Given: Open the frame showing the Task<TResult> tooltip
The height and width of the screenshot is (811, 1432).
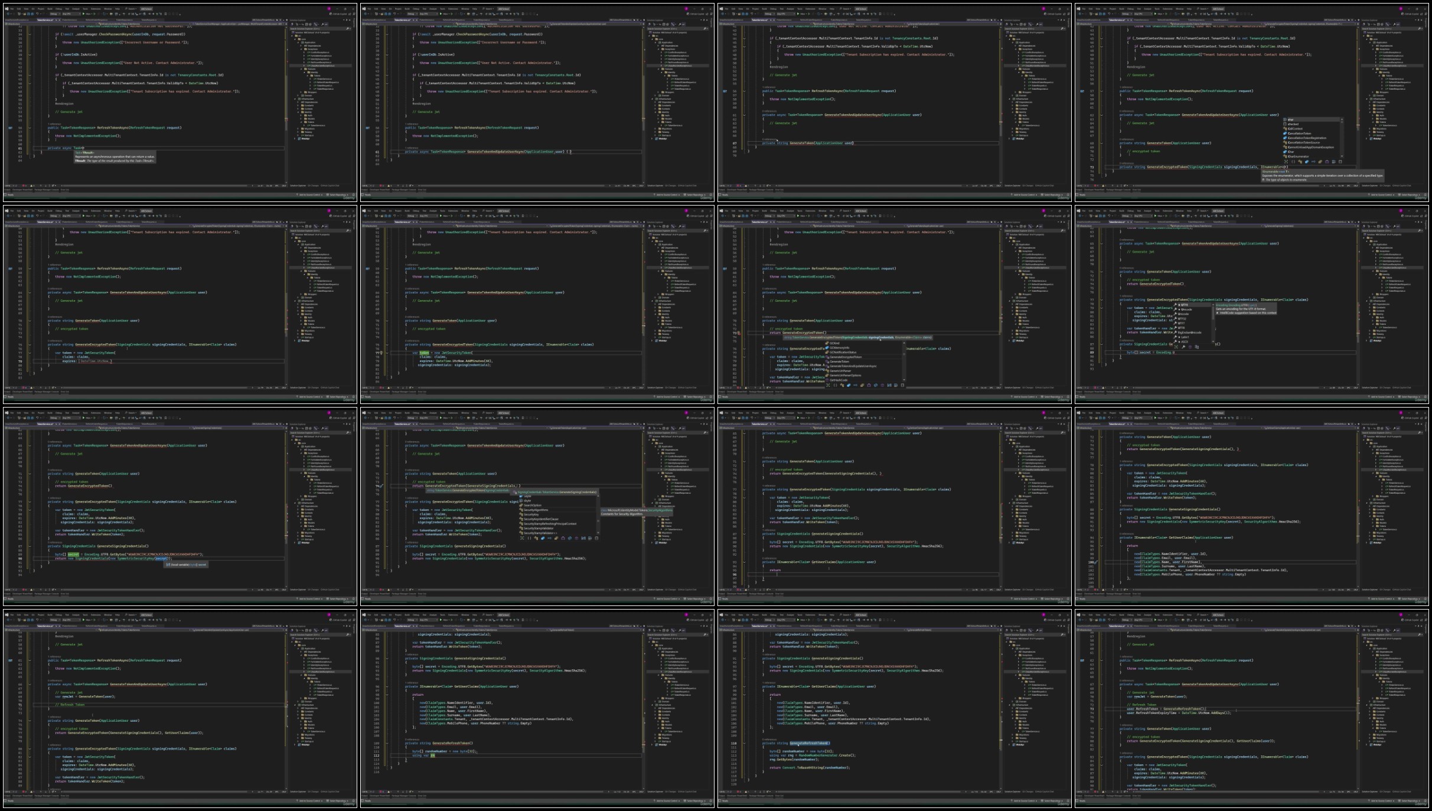Looking at the screenshot, I should point(180,103).
